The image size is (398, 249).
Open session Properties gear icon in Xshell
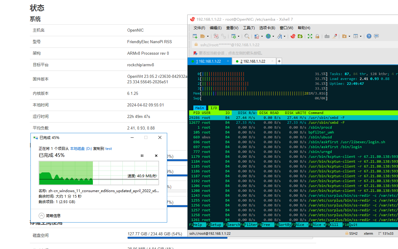coord(234,36)
